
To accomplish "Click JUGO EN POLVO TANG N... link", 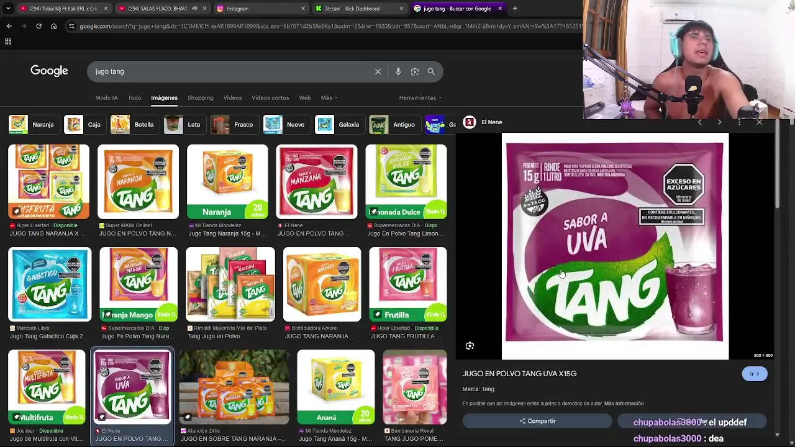I will coord(138,233).
